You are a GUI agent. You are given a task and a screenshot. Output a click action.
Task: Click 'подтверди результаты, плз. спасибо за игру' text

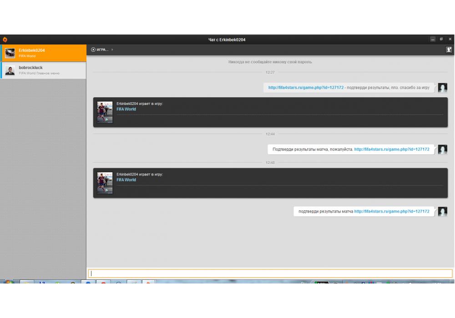388,88
